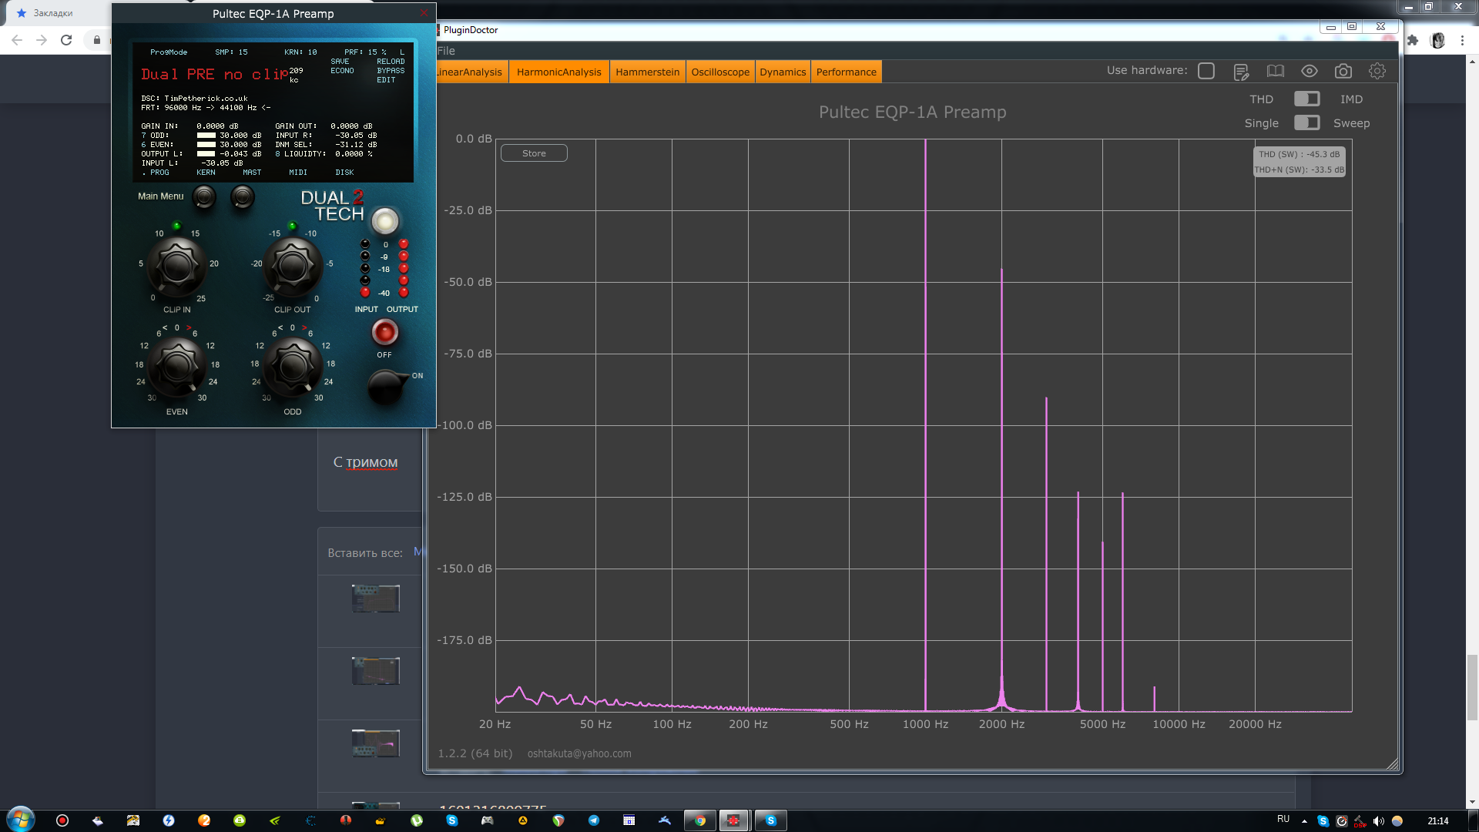
Task: Click the RU language indicator
Action: click(1283, 819)
